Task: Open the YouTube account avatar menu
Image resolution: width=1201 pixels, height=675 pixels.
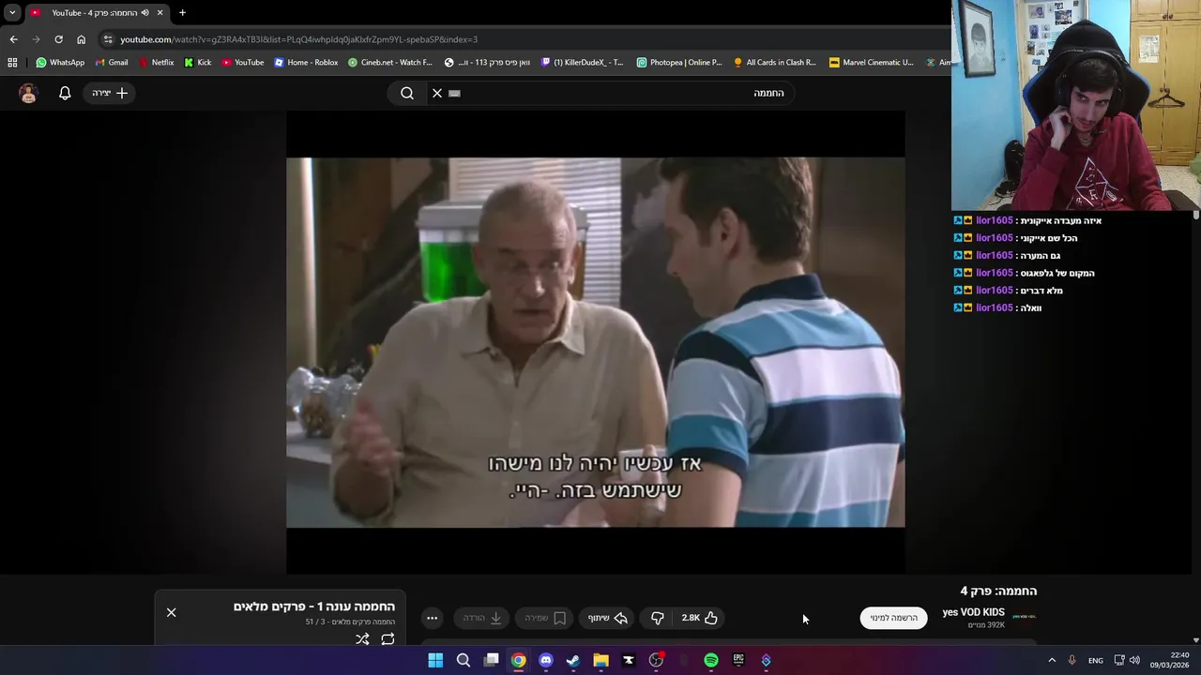Action: pos(28,93)
